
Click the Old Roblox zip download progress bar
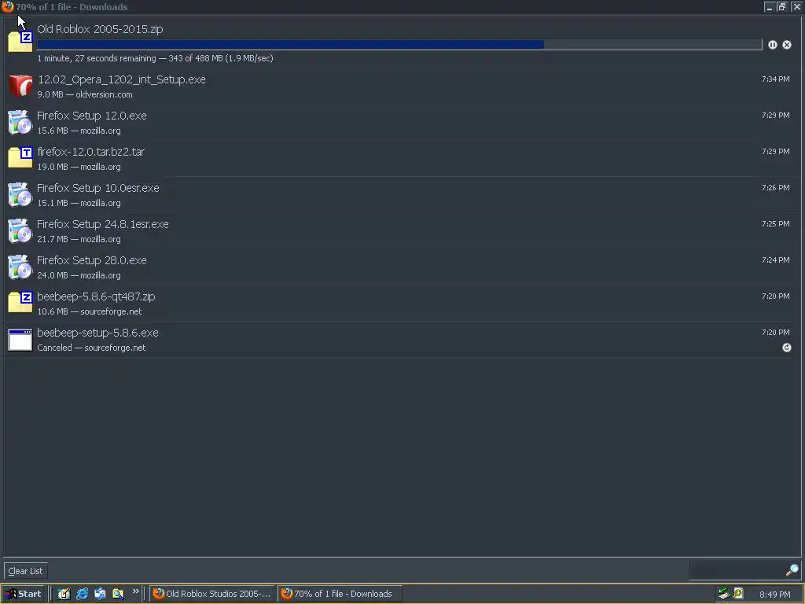point(399,45)
